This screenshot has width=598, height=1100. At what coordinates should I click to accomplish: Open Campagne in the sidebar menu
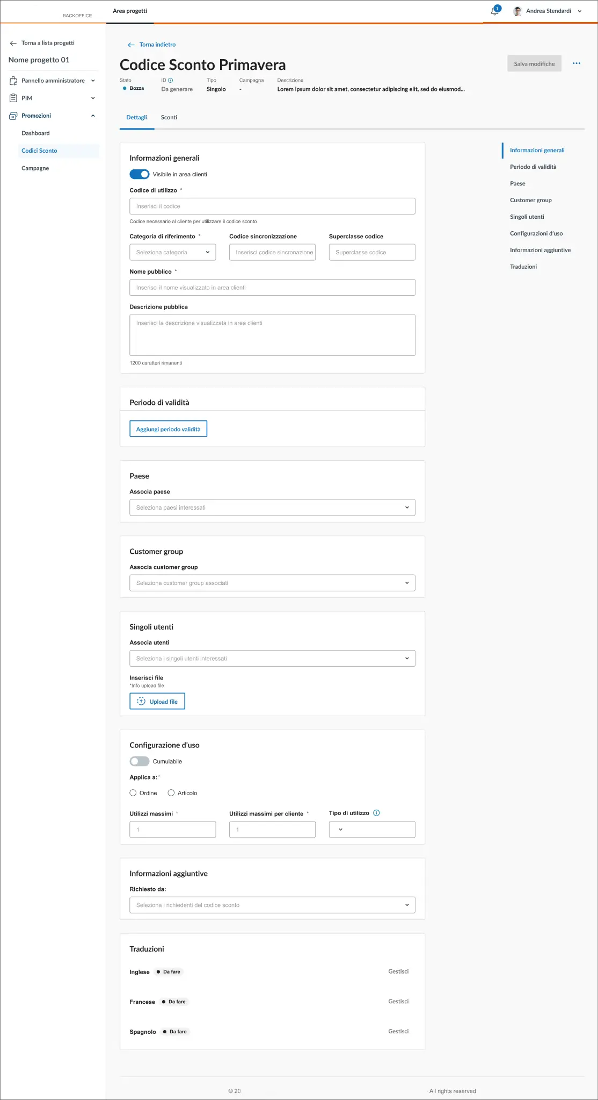35,168
